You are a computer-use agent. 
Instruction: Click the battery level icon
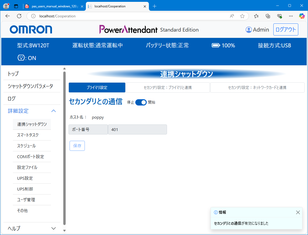pyautogui.click(x=216, y=46)
